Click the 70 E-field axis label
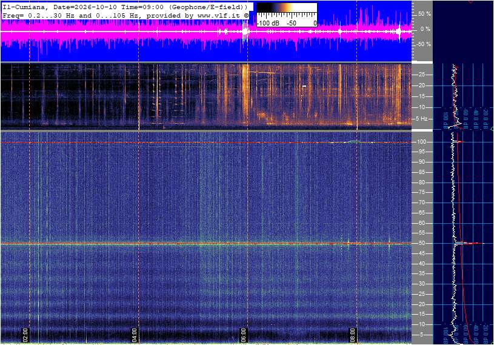Image resolution: width=494 pixels, height=345 pixels. click(x=421, y=203)
